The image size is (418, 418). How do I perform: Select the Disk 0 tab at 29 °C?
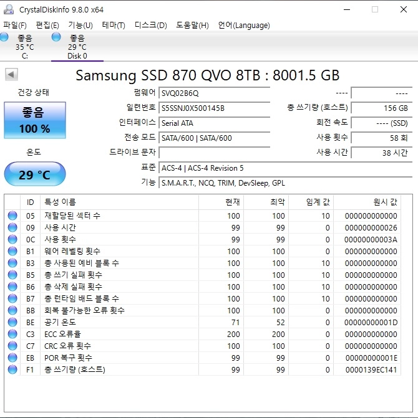click(x=77, y=47)
